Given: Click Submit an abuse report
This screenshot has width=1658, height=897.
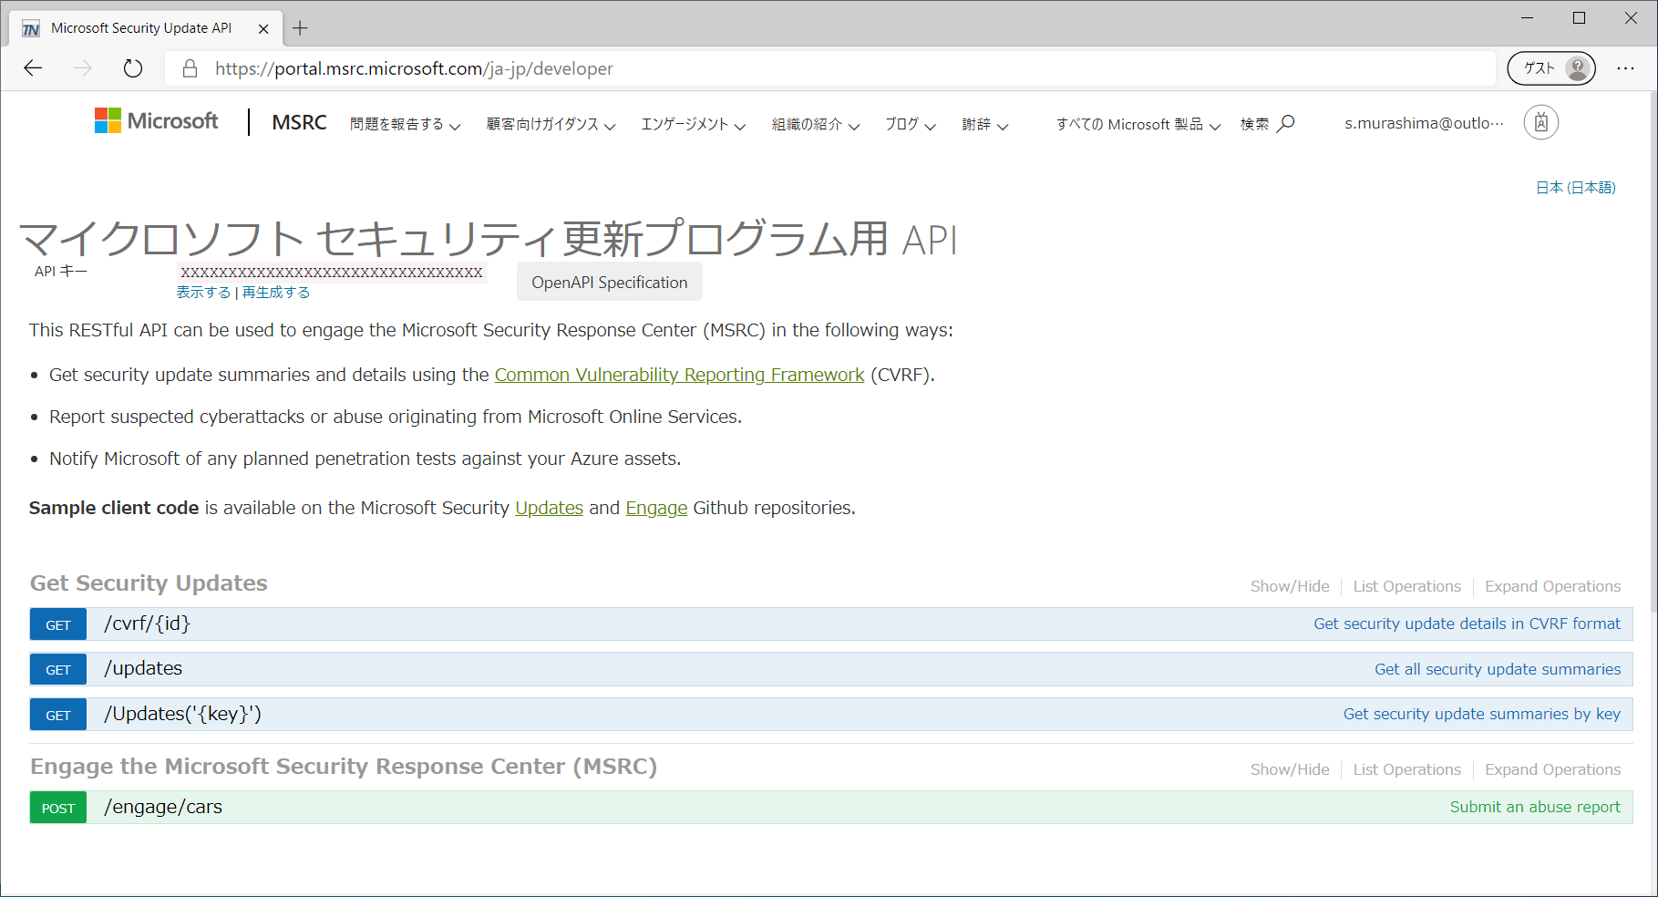Looking at the screenshot, I should point(1535,807).
